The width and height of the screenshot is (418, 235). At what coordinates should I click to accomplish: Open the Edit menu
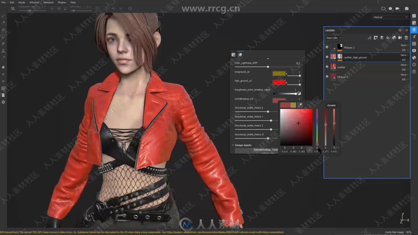(x=12, y=2)
